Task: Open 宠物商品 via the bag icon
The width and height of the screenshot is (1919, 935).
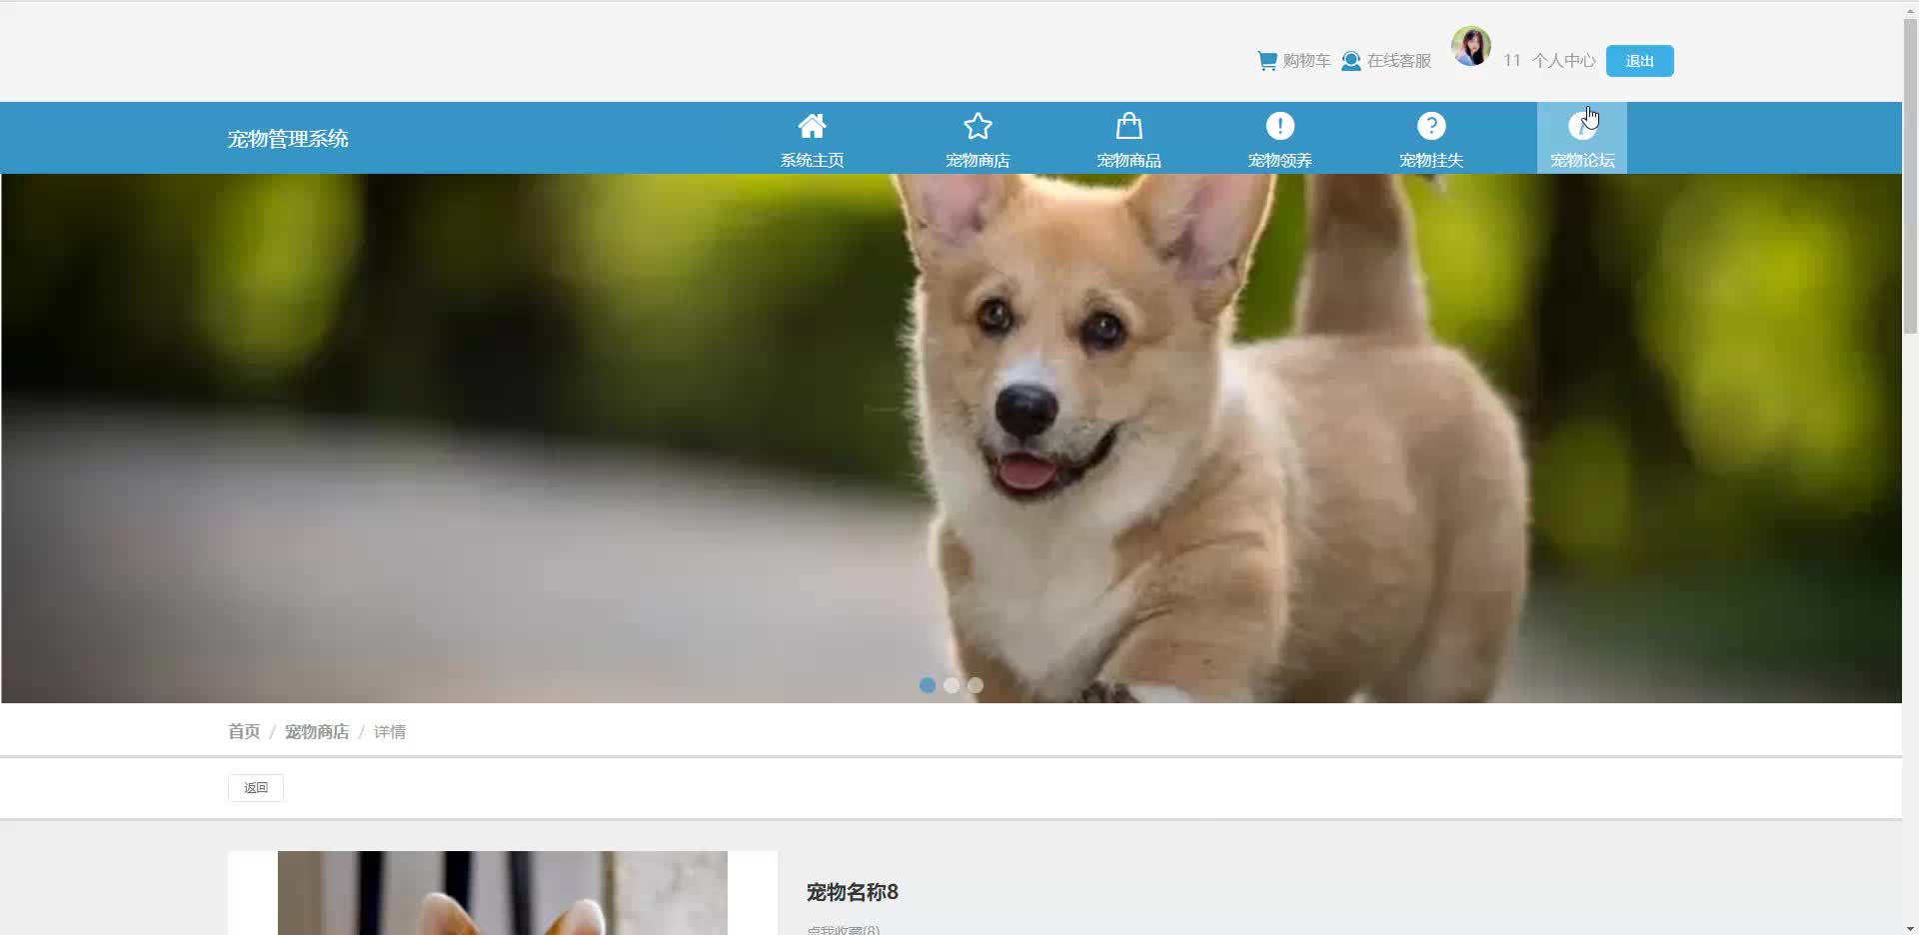Action: coord(1127,126)
